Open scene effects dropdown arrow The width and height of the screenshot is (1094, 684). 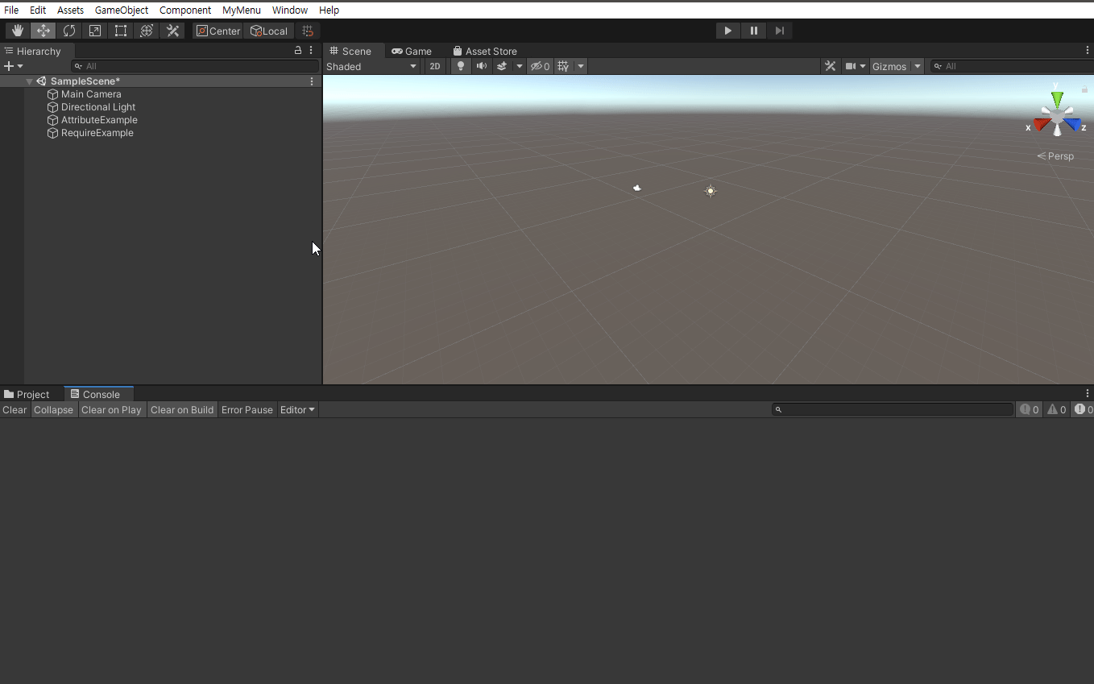click(520, 66)
